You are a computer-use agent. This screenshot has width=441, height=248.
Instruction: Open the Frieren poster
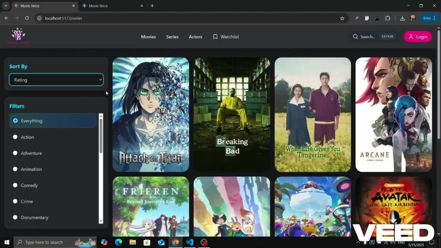point(151,207)
